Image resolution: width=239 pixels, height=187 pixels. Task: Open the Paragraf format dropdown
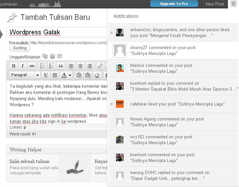(24, 75)
